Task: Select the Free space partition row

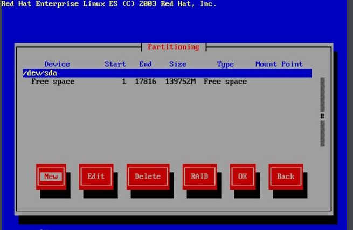Action: (x=167, y=82)
